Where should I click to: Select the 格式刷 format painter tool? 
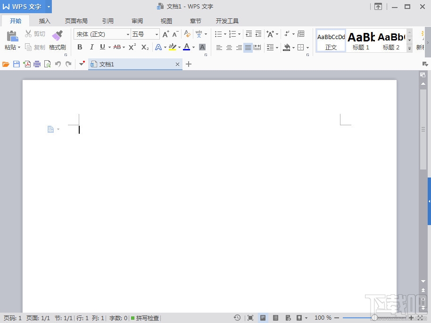(57, 40)
